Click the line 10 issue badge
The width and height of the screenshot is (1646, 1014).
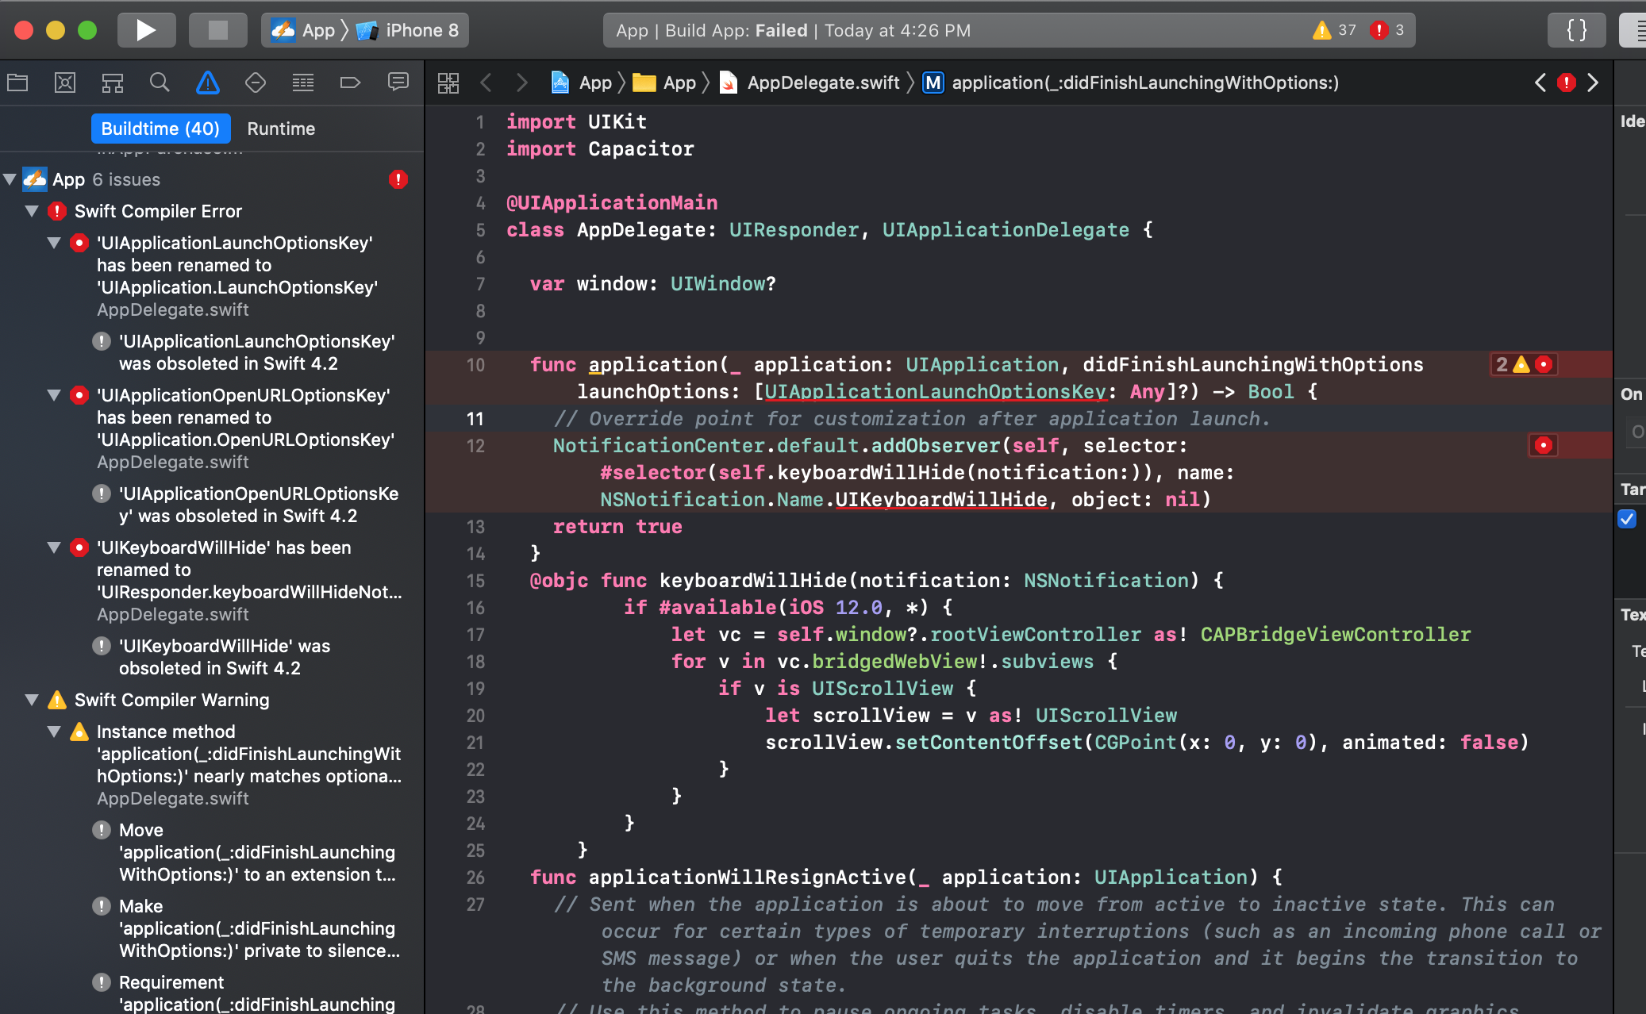tap(1524, 364)
